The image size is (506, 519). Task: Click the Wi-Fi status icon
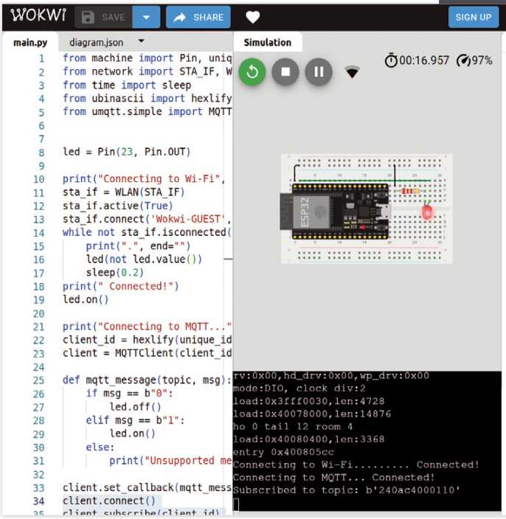353,72
